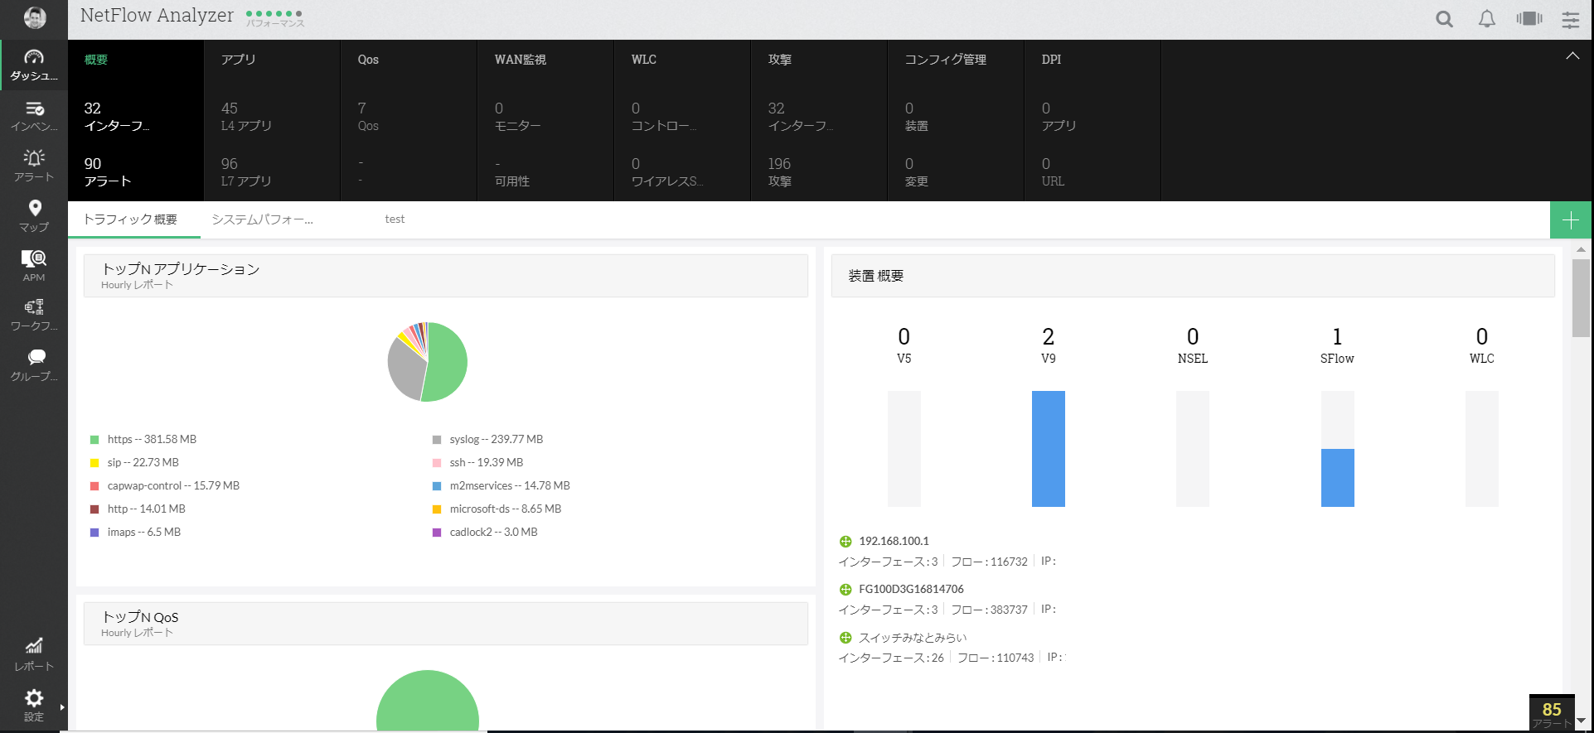Screen dimensions: 1594x733
Task: Click the トップN アプリケーション widget title
Action: click(x=181, y=269)
